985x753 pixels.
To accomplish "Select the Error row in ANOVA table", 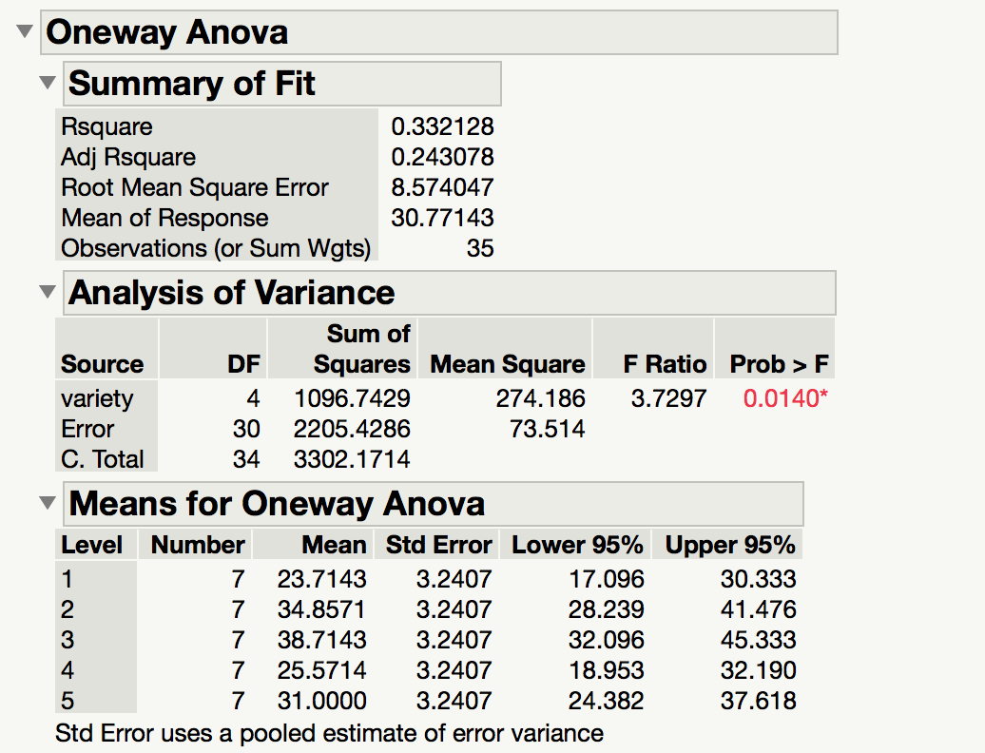I will pyautogui.click(x=88, y=429).
